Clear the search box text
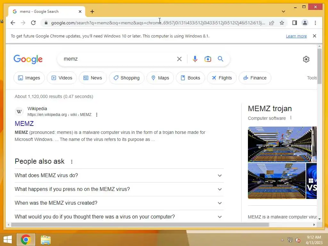This screenshot has width=328, height=246. tap(179, 59)
